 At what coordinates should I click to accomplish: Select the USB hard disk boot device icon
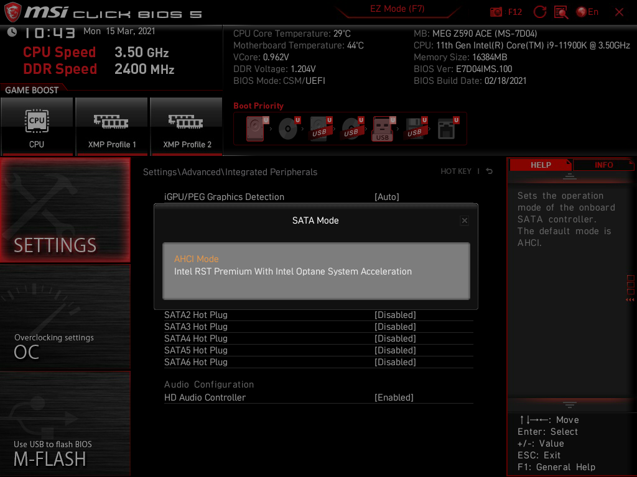click(x=320, y=129)
